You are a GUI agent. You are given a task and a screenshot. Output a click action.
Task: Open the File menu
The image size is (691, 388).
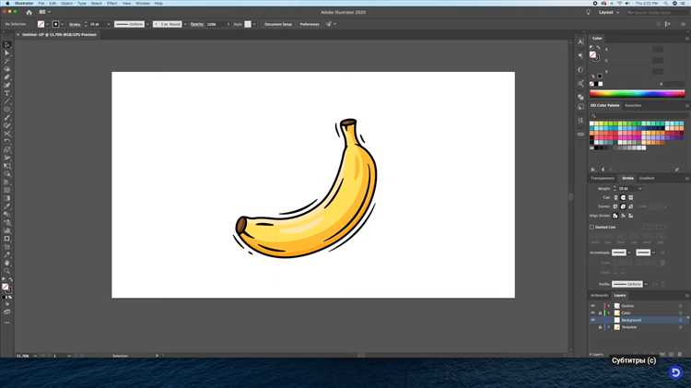click(x=41, y=3)
